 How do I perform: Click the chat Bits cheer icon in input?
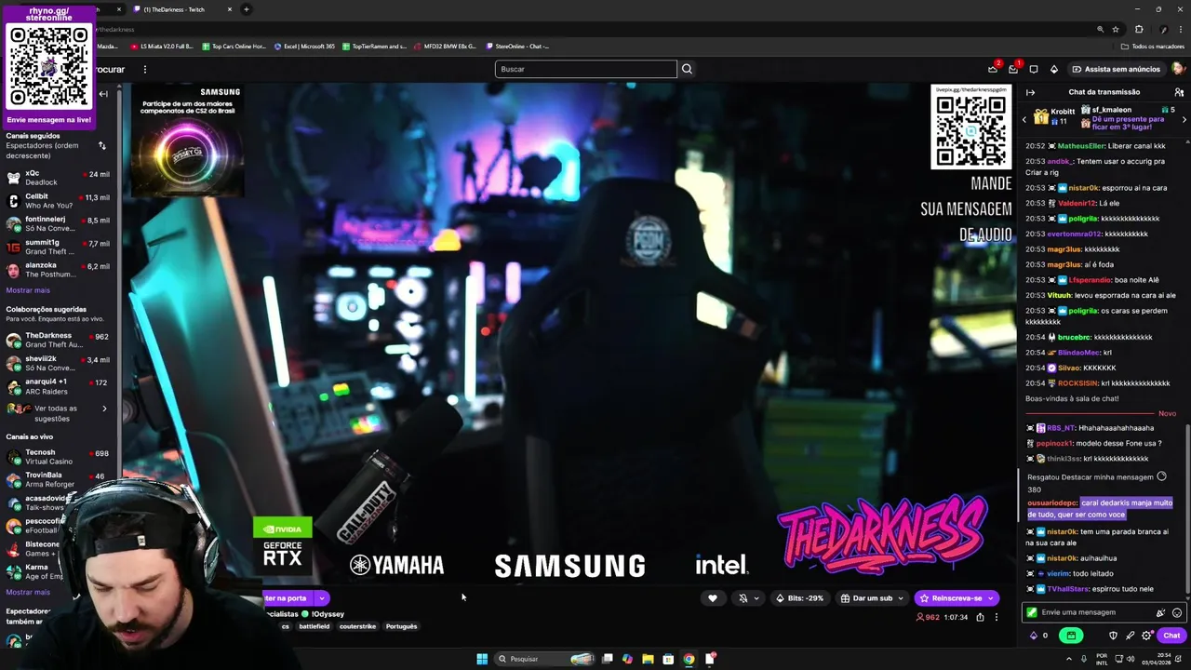coord(1160,612)
